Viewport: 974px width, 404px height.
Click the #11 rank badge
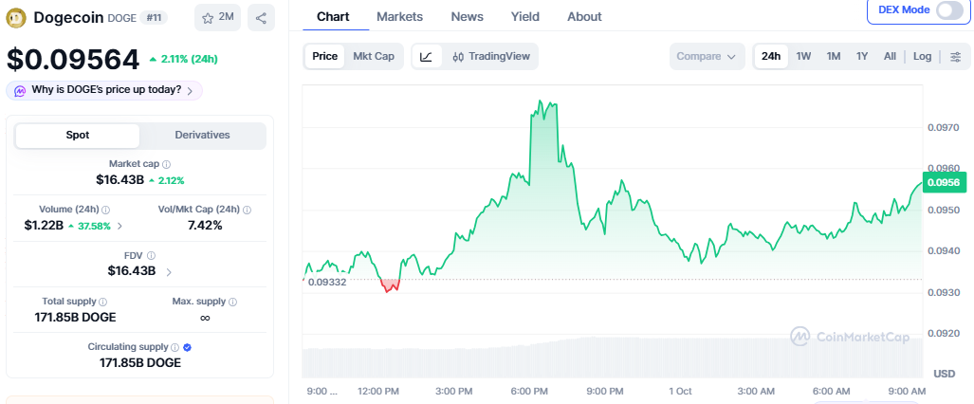coord(153,17)
